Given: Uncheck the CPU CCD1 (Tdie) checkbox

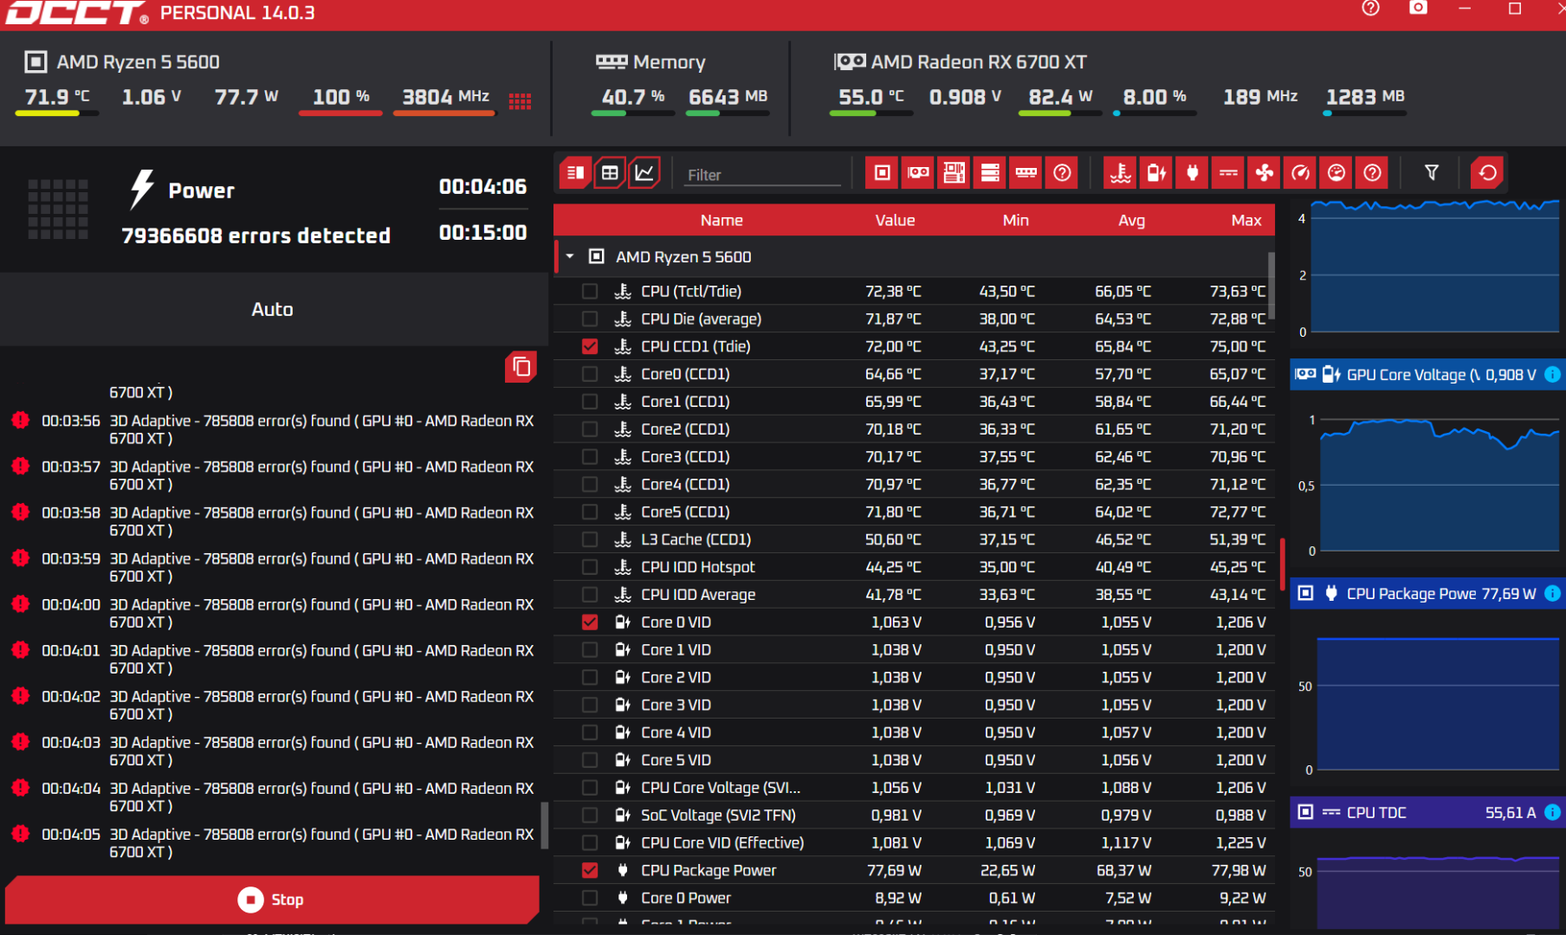Looking at the screenshot, I should pyautogui.click(x=590, y=346).
